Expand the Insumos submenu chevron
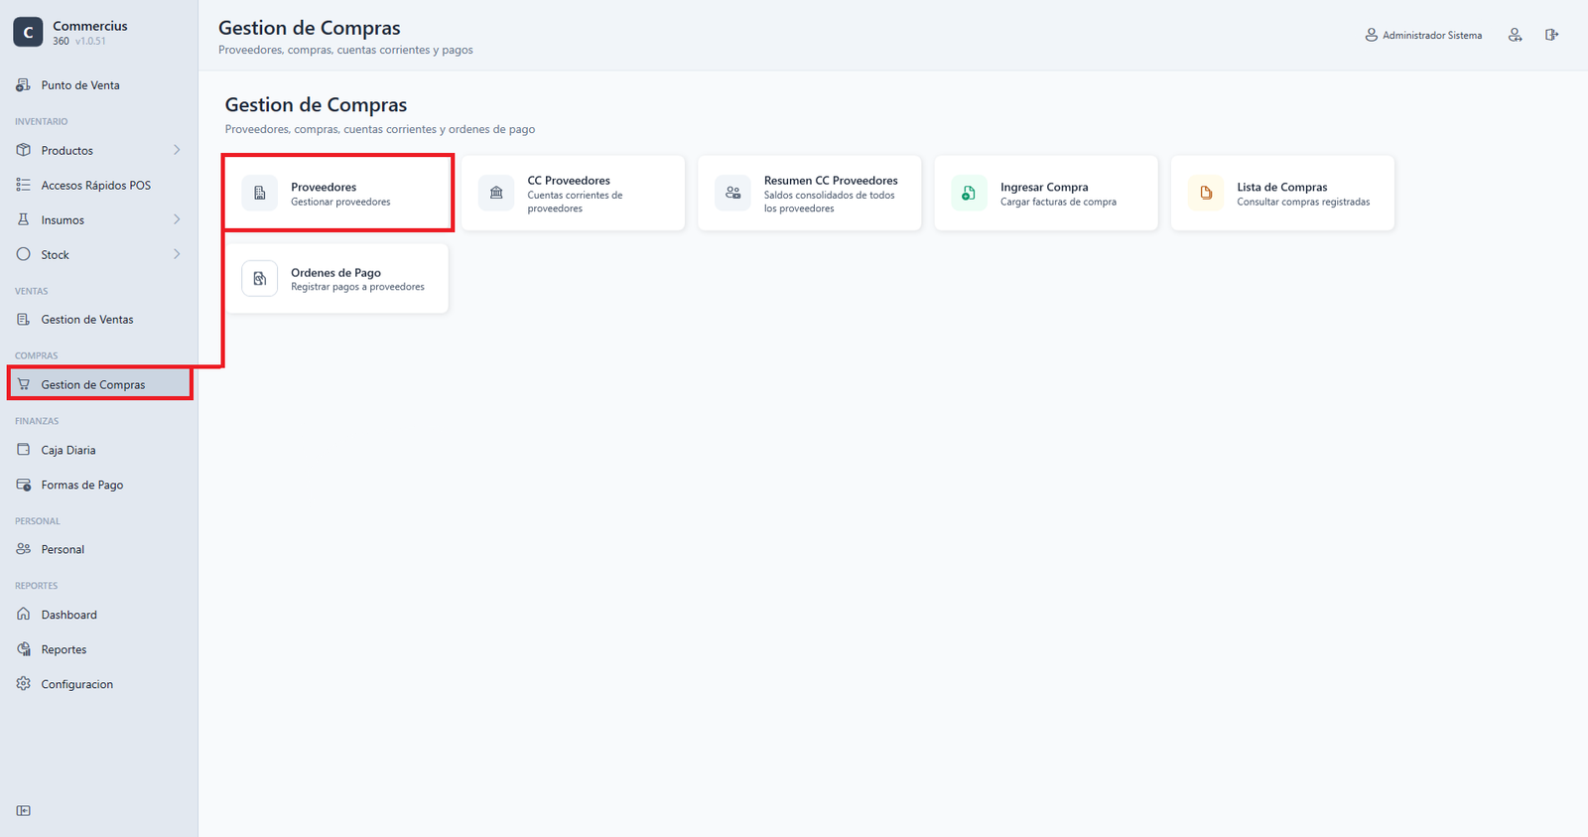The height and width of the screenshot is (837, 1588). [x=177, y=219]
